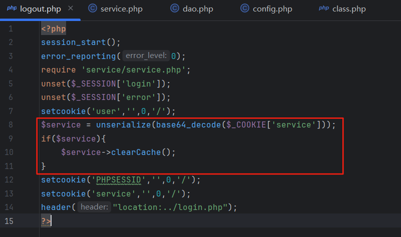
Task: Switch to the logout.php tab
Action: [x=40, y=9]
